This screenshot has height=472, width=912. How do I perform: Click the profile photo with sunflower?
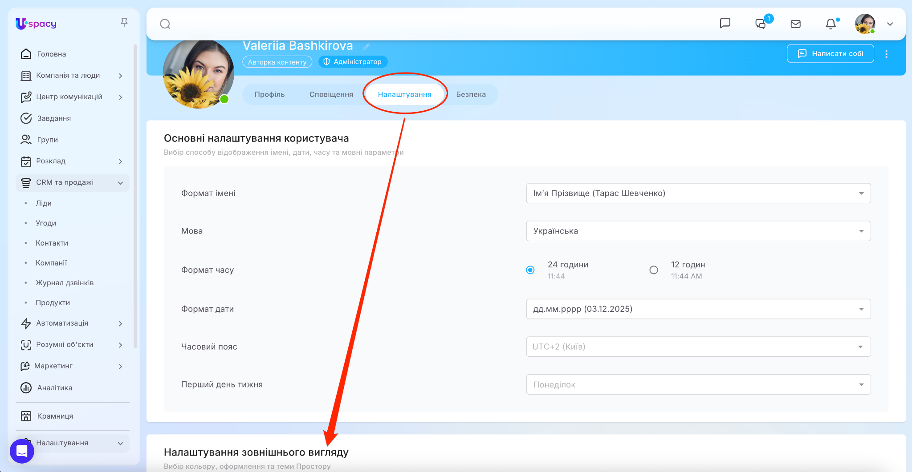198,74
